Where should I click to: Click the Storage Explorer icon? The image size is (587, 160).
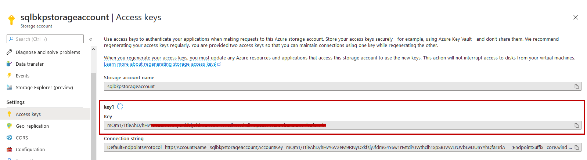click(10, 87)
